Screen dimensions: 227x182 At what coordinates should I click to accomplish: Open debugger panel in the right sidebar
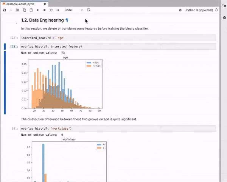pyautogui.click(x=224, y=17)
